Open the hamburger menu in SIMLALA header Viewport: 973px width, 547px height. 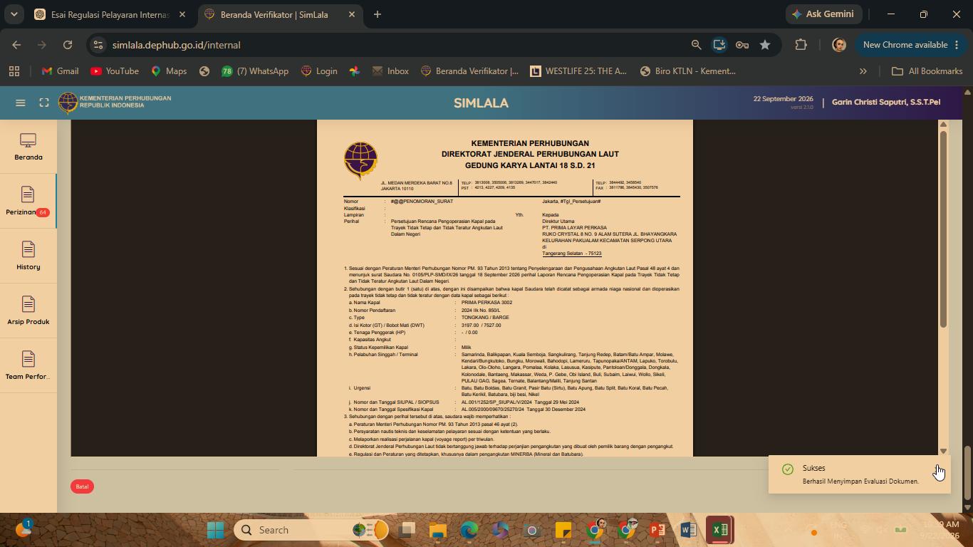coord(21,103)
